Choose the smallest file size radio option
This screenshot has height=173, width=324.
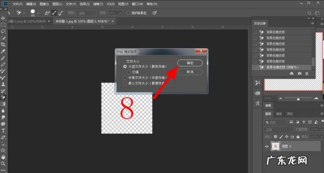click(125, 83)
